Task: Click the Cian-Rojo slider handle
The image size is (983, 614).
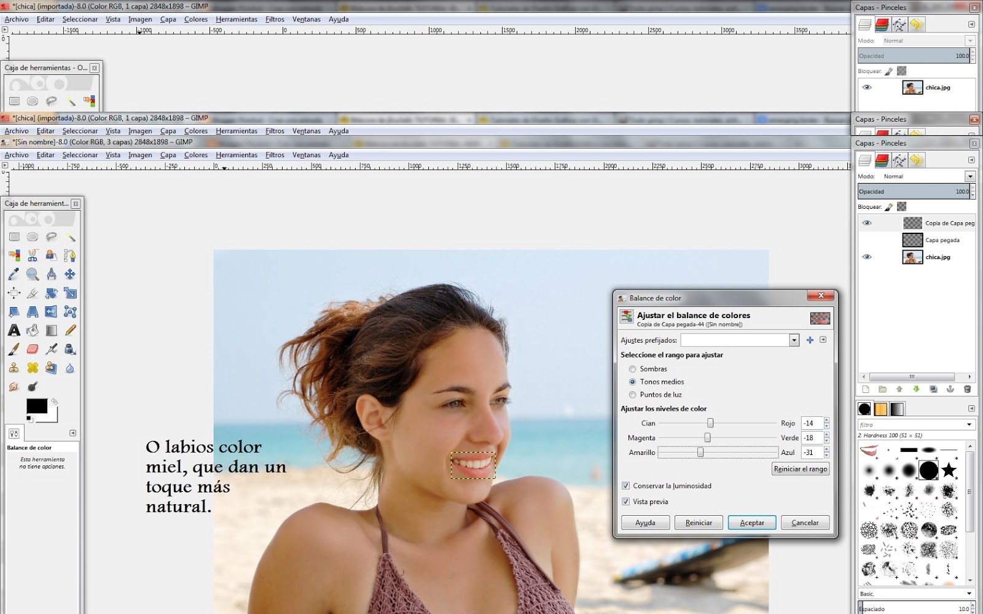Action: [x=710, y=423]
